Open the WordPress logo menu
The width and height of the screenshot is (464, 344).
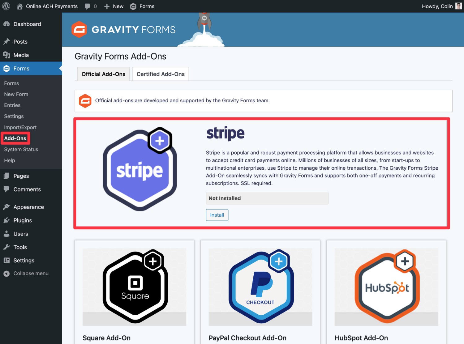[x=6, y=6]
